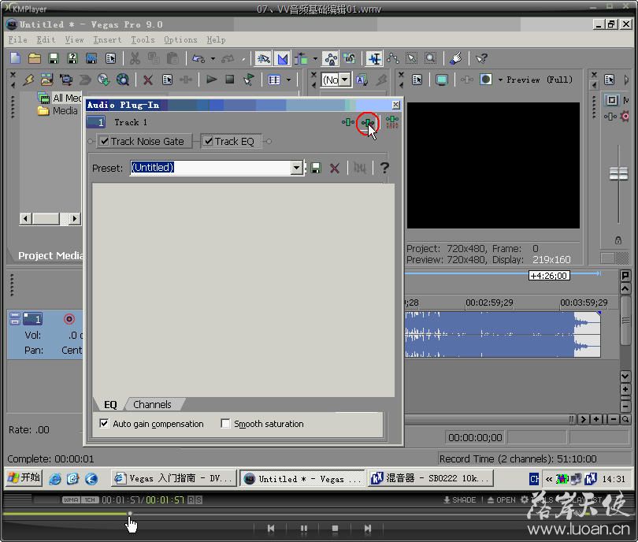
Task: Click the Paste clipboard icon
Action: (172, 58)
